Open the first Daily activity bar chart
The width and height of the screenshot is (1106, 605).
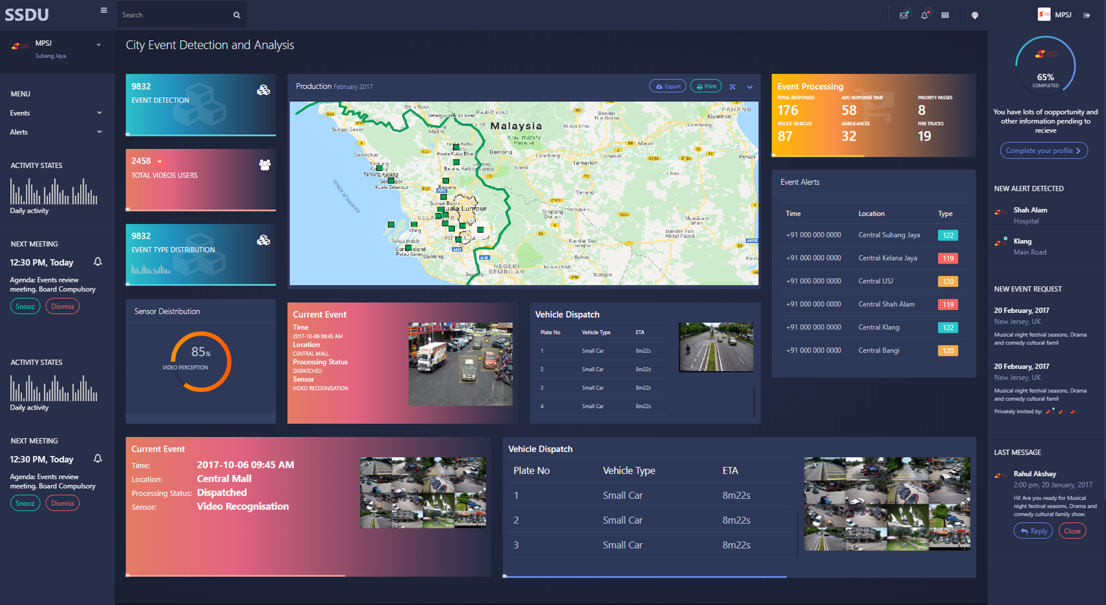53,191
